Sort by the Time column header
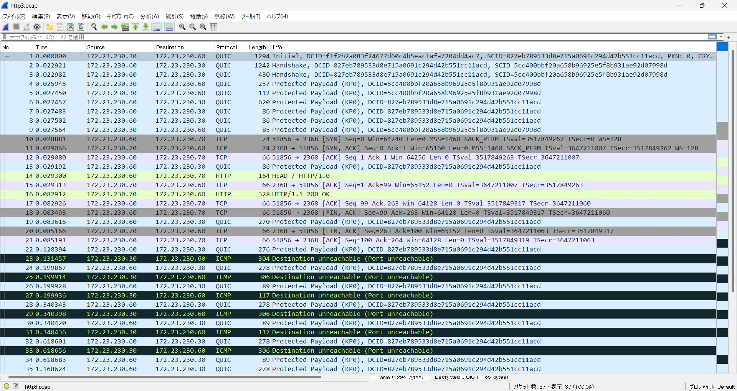 [59, 47]
